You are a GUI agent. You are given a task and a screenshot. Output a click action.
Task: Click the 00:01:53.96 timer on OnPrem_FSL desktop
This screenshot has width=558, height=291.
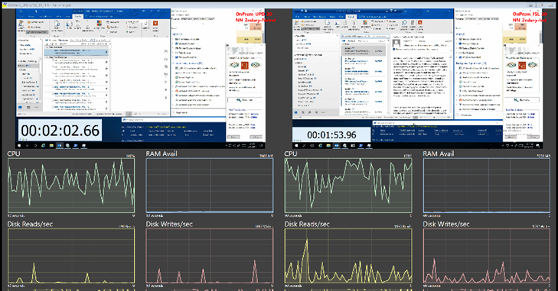tap(331, 135)
